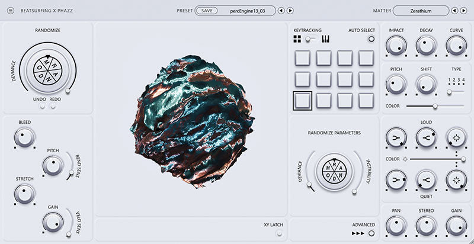Enable the XY Latch toggle
Image resolution: width=474 pixels, height=244 pixels.
pos(279,233)
